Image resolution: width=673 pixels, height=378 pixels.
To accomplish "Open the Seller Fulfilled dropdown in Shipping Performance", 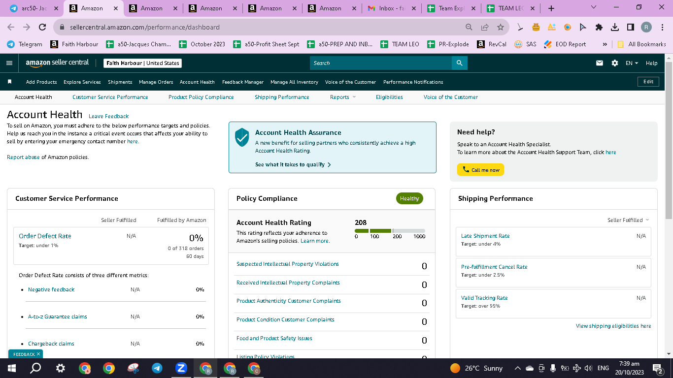I will (x=628, y=220).
